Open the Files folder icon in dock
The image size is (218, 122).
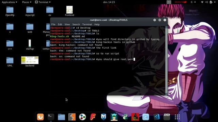click(61, 117)
